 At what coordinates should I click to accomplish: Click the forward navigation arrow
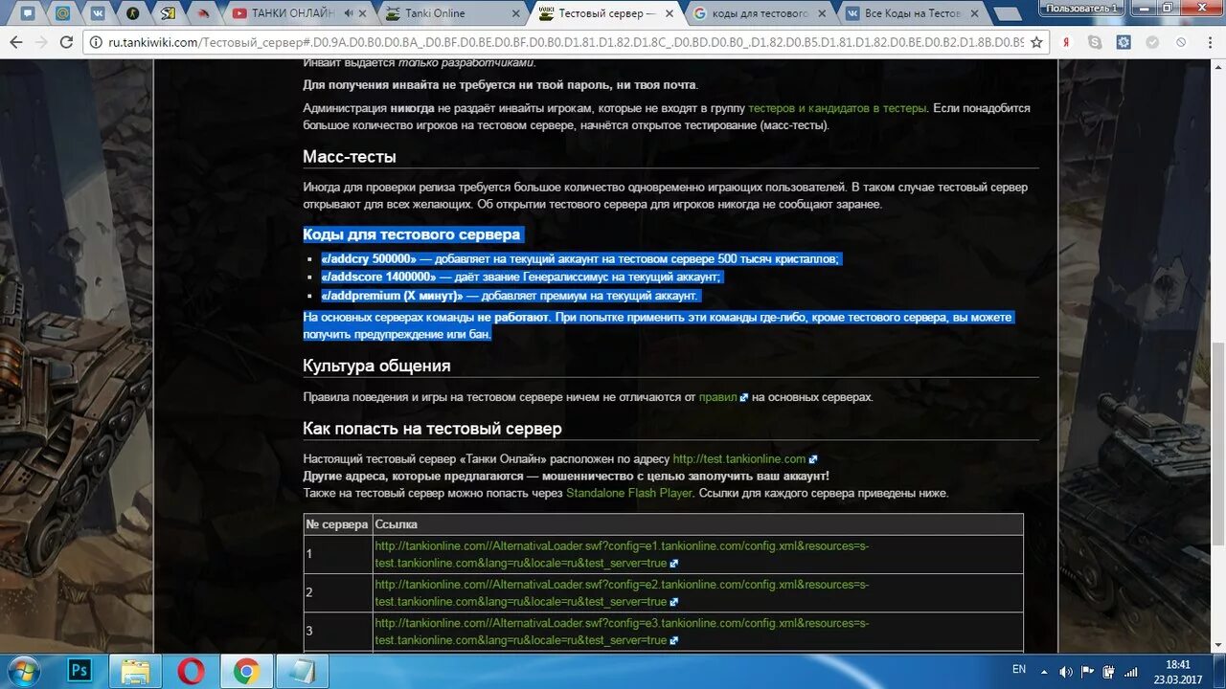coord(41,43)
